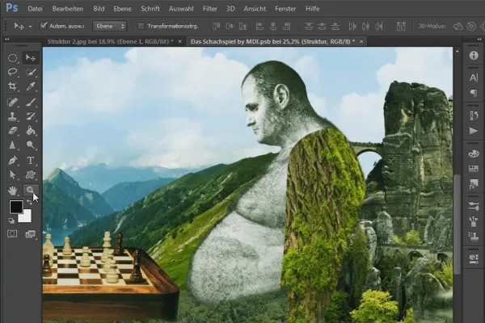Screen dimensions: 485x323
Task: Reset default foreground and background colors
Action: pyautogui.click(x=11, y=220)
